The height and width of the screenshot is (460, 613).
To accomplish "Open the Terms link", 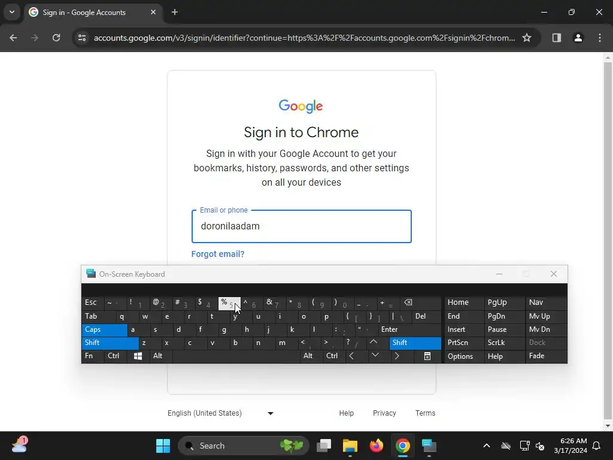I will tap(426, 413).
